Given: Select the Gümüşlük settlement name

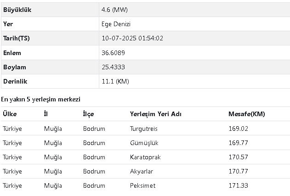Looking at the screenshot, I should click(x=144, y=143).
